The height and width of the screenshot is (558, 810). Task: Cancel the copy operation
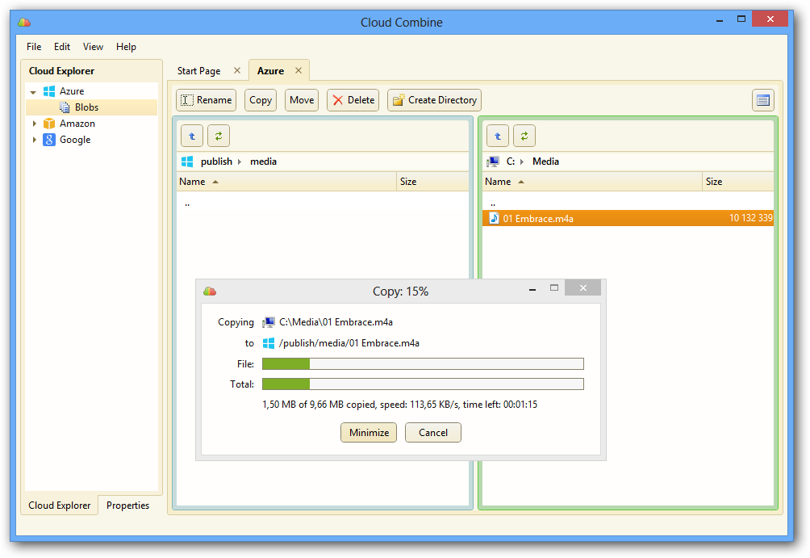433,432
